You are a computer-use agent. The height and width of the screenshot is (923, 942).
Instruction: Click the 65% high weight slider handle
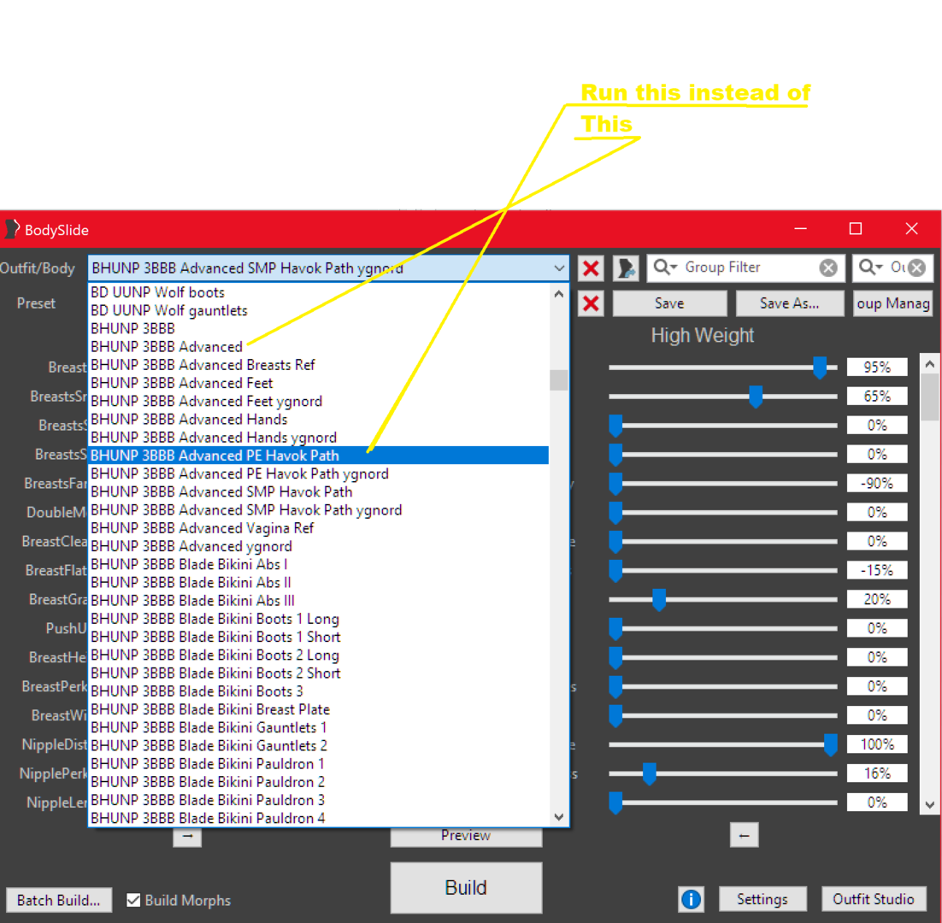756,397
